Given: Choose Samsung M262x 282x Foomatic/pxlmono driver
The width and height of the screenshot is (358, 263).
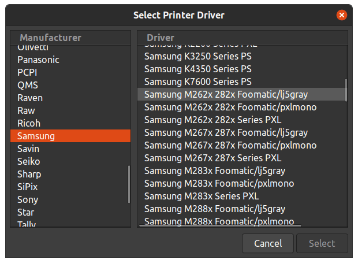Looking at the screenshot, I should tap(243, 107).
